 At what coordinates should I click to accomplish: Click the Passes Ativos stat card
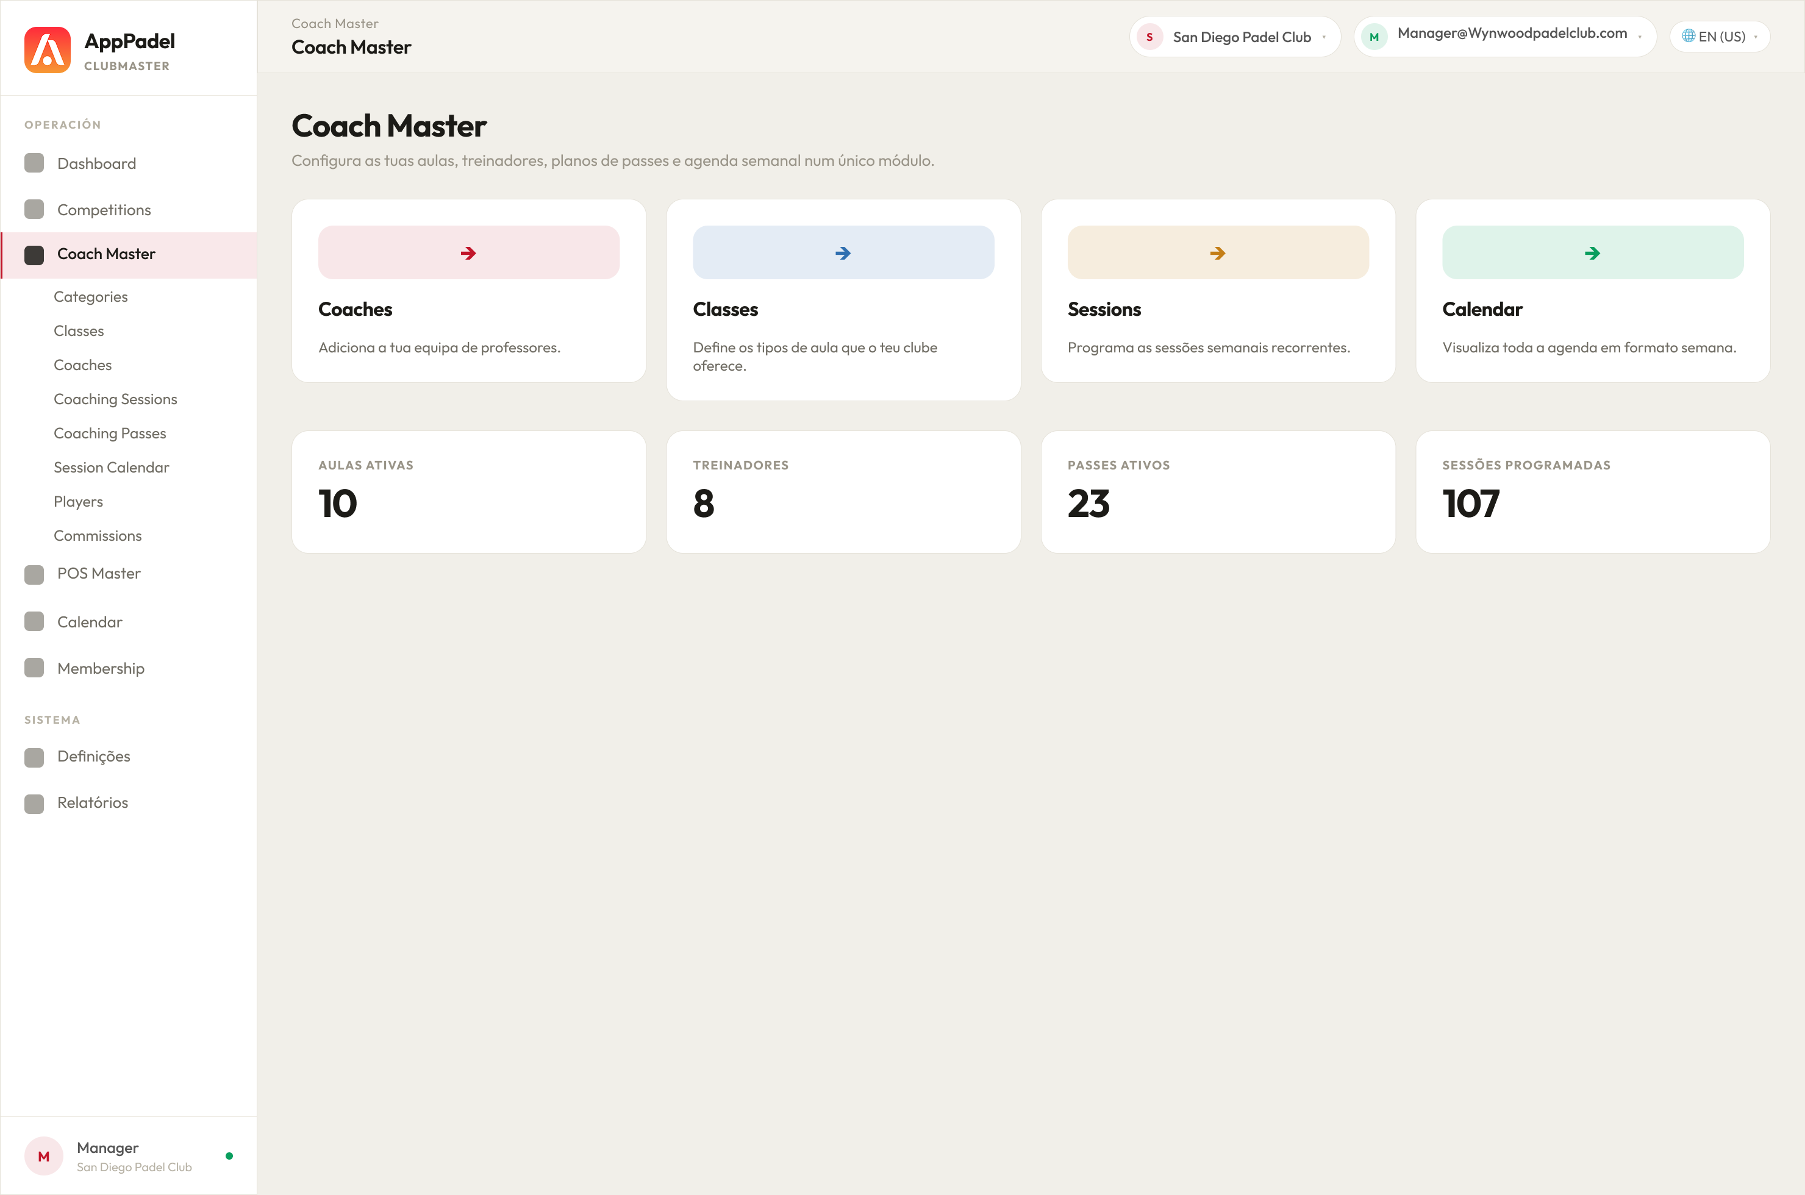pyautogui.click(x=1218, y=493)
